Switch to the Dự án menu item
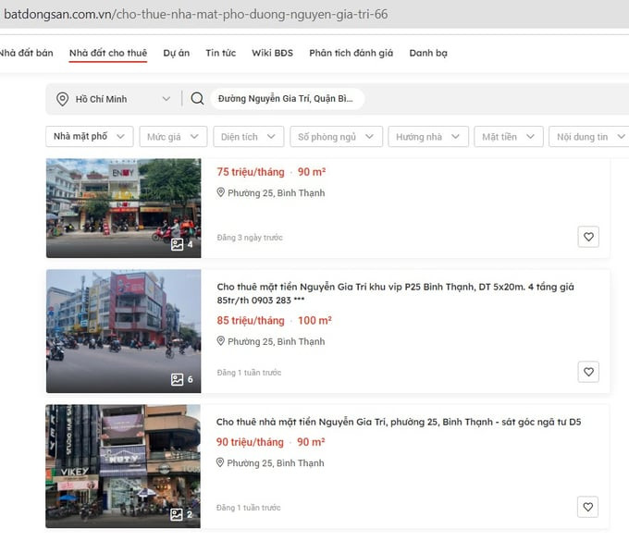The image size is (629, 541). tap(176, 53)
